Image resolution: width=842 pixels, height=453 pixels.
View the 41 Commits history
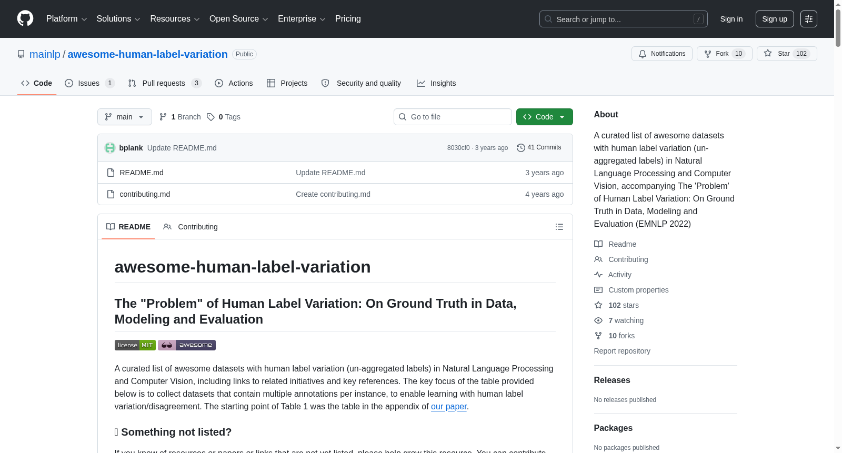pos(539,147)
